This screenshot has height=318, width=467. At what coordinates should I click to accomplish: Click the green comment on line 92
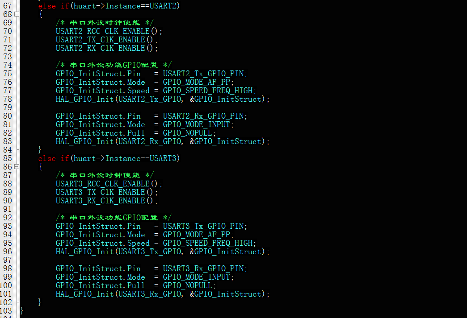[x=114, y=218]
